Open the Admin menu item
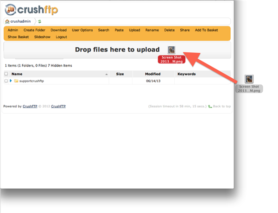278x213 pixels. coord(13,30)
